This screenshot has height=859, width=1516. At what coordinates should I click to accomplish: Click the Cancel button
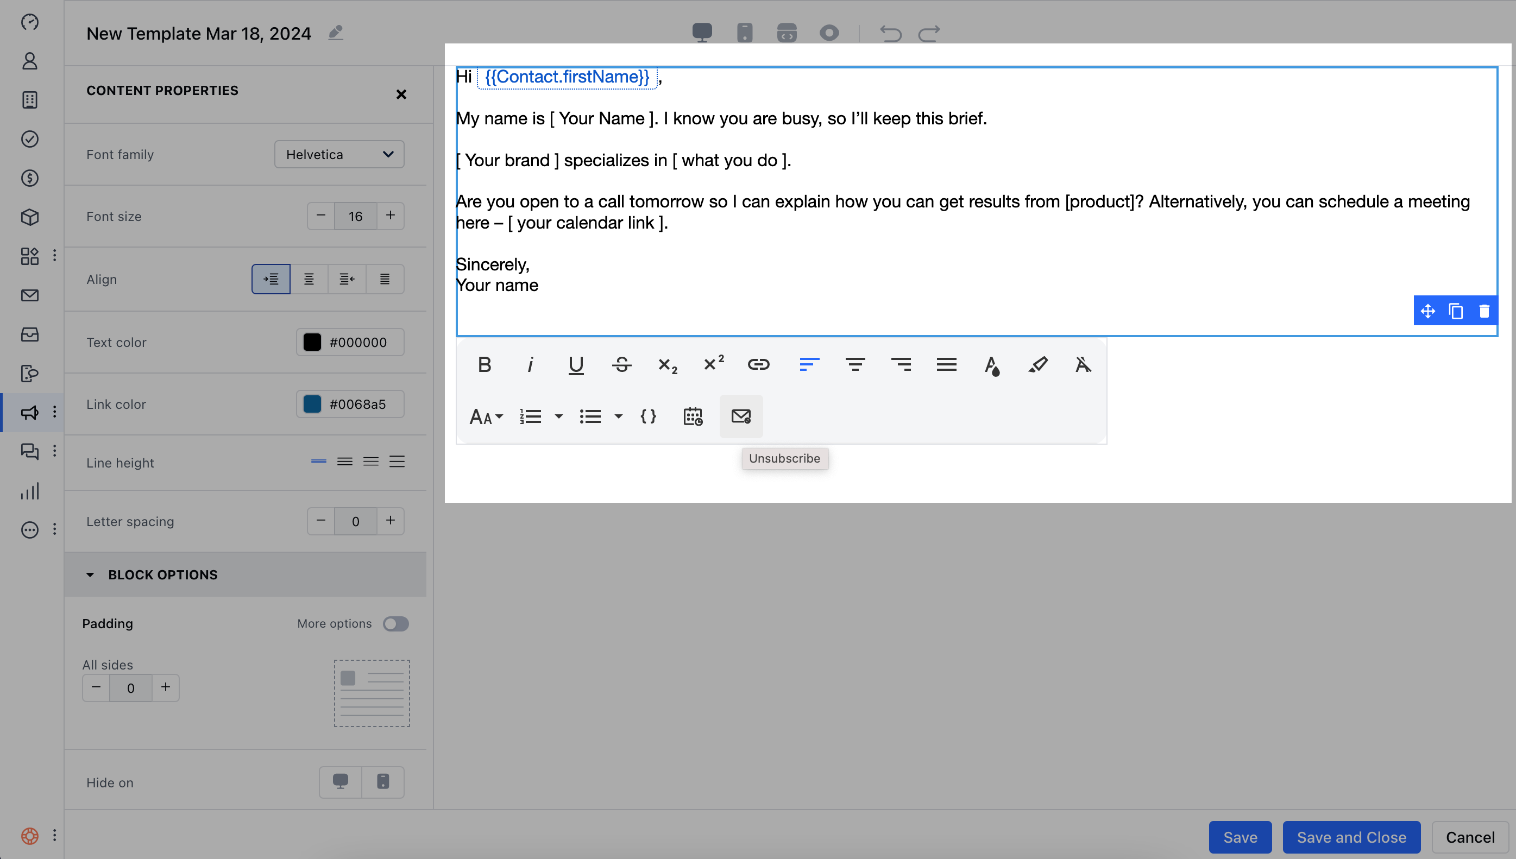pos(1470,837)
